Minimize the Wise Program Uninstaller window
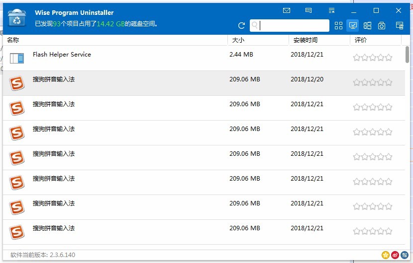Image resolution: width=413 pixels, height=263 pixels. click(x=354, y=11)
